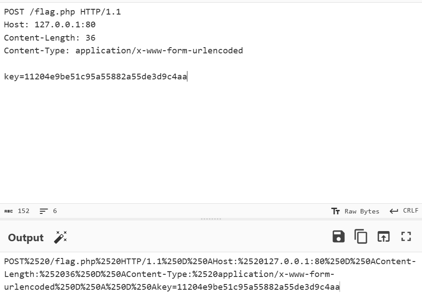The width and height of the screenshot is (422, 299).
Task: Click the Content-Type header line in input
Action: [x=123, y=51]
